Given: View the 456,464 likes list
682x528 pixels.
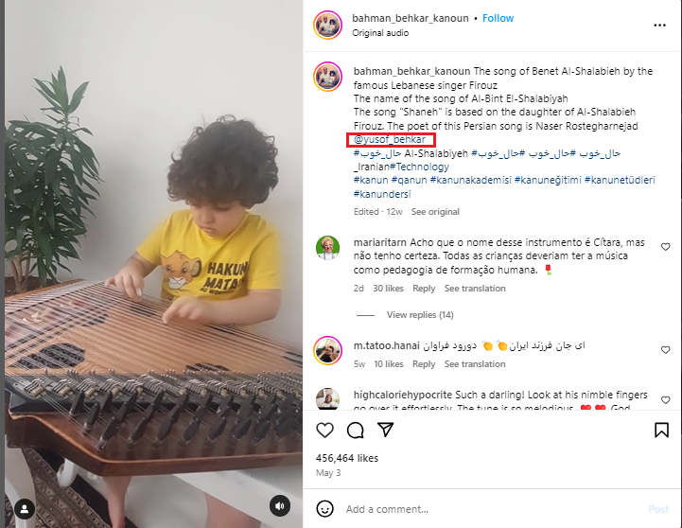Looking at the screenshot, I should coord(347,458).
